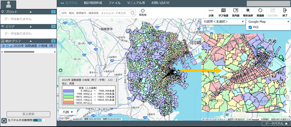Open the Google Map base map dropdown
Viewport: 291px width, 127px height.
[268, 22]
